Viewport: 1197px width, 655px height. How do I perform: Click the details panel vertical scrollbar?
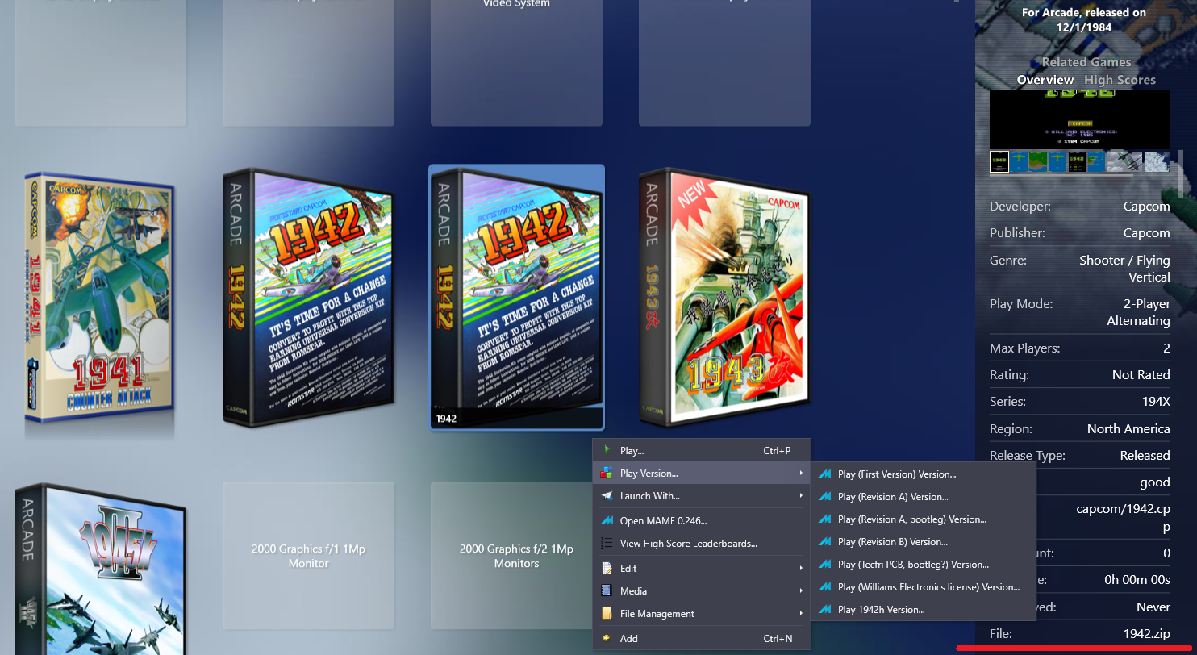pos(1182,173)
